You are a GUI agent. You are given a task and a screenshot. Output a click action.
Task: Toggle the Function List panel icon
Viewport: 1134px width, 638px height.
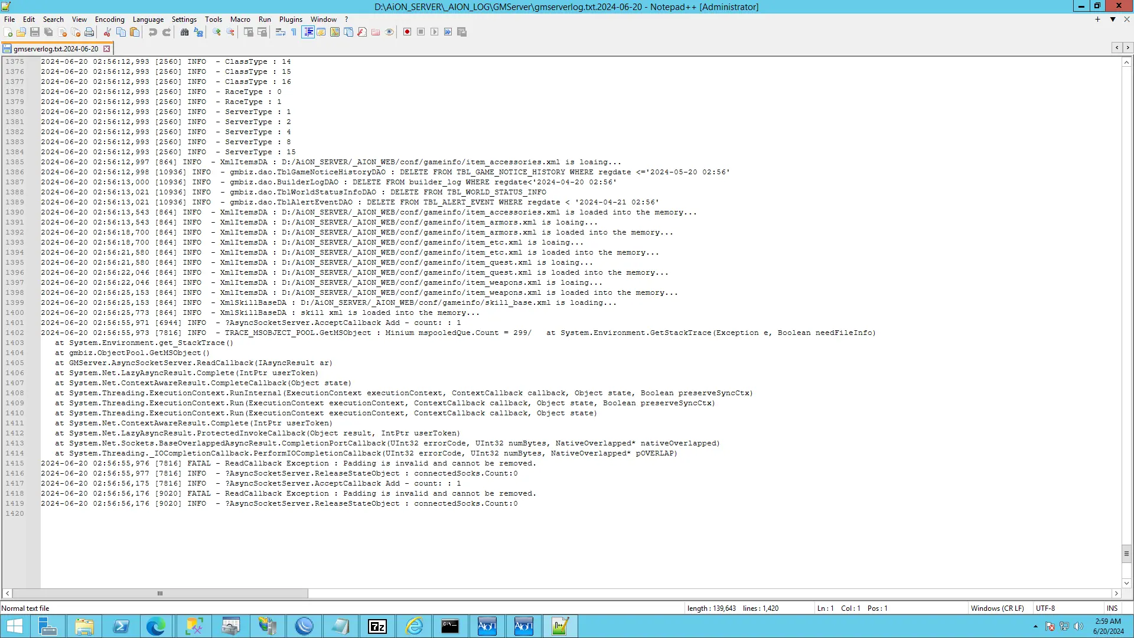click(x=362, y=32)
